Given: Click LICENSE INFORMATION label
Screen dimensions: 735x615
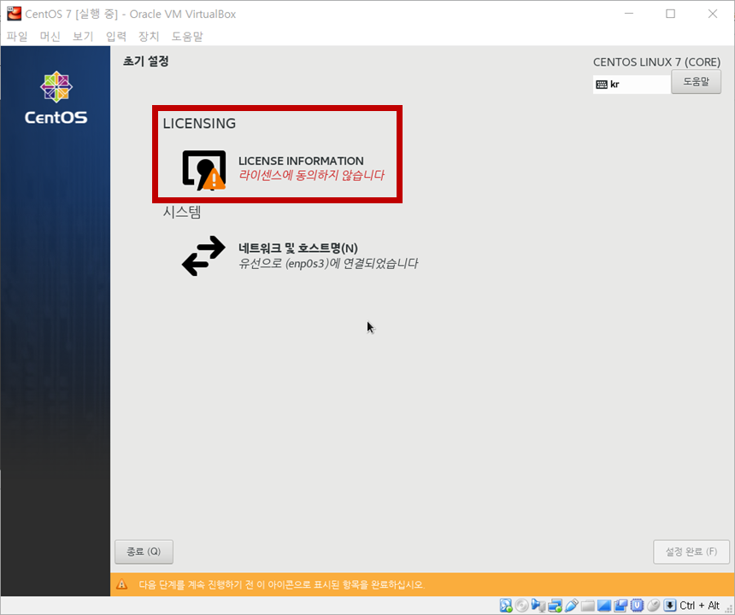Looking at the screenshot, I should [301, 161].
